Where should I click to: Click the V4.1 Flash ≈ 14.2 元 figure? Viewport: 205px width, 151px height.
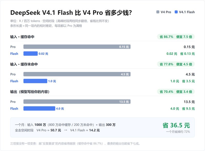point(85,130)
